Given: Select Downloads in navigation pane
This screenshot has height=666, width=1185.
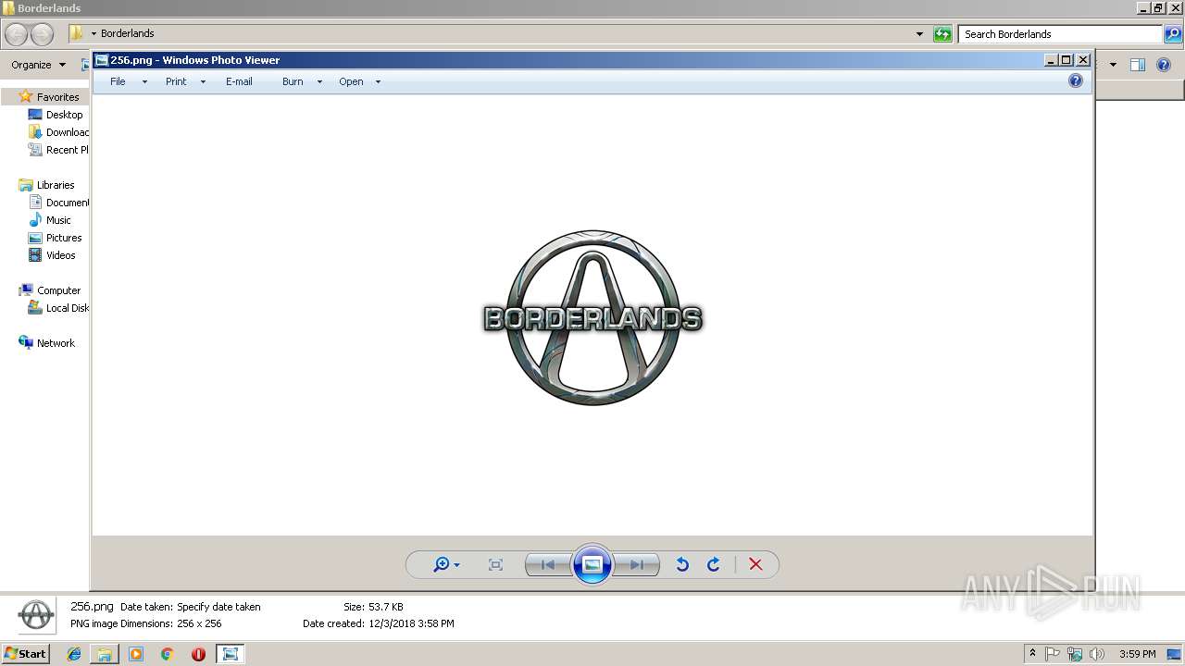Looking at the screenshot, I should coord(59,132).
